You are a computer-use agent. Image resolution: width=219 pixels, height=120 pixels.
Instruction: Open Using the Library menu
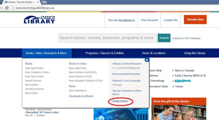click(195, 53)
